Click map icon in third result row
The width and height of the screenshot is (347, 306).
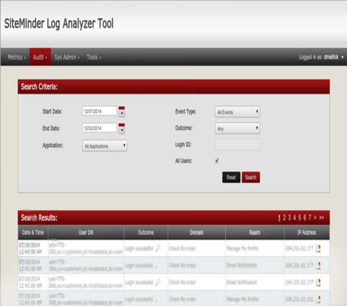click(318, 282)
